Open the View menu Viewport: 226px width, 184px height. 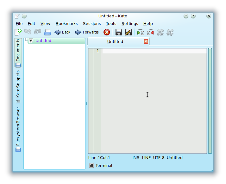click(x=45, y=24)
